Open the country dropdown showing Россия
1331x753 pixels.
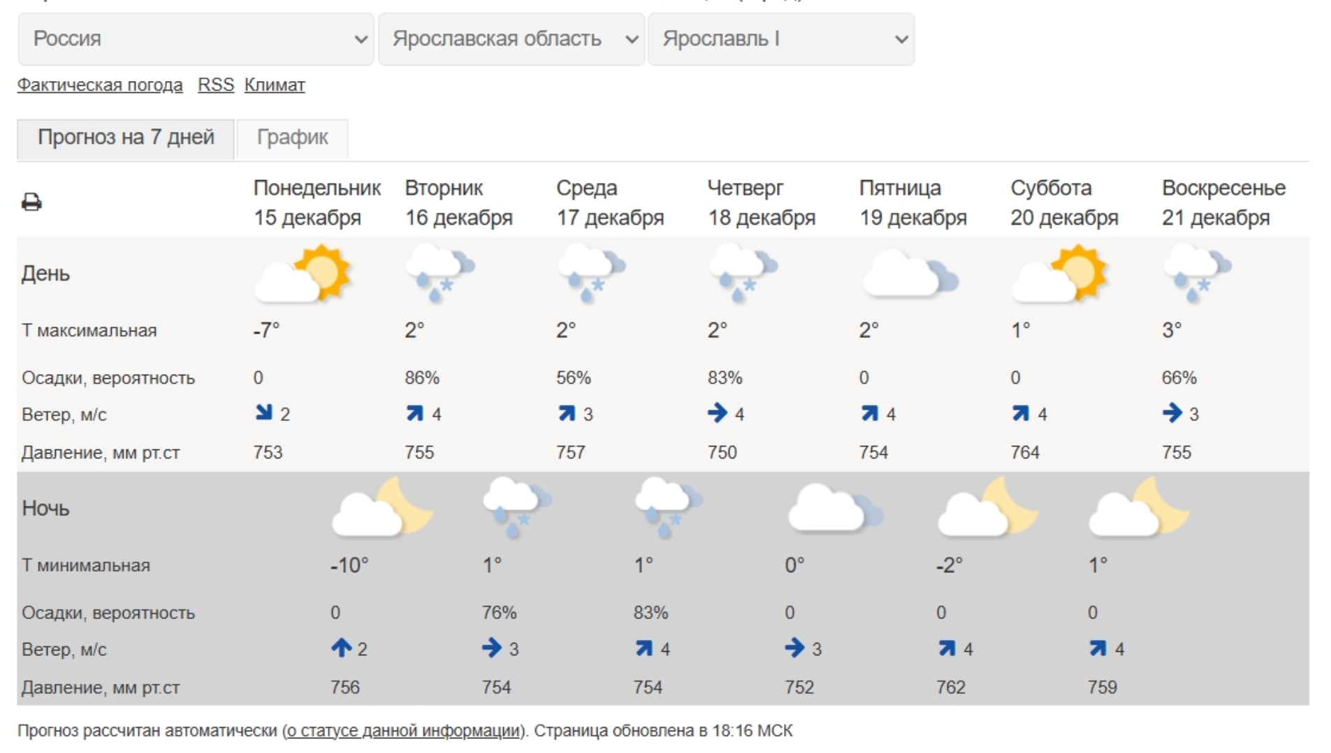click(196, 39)
